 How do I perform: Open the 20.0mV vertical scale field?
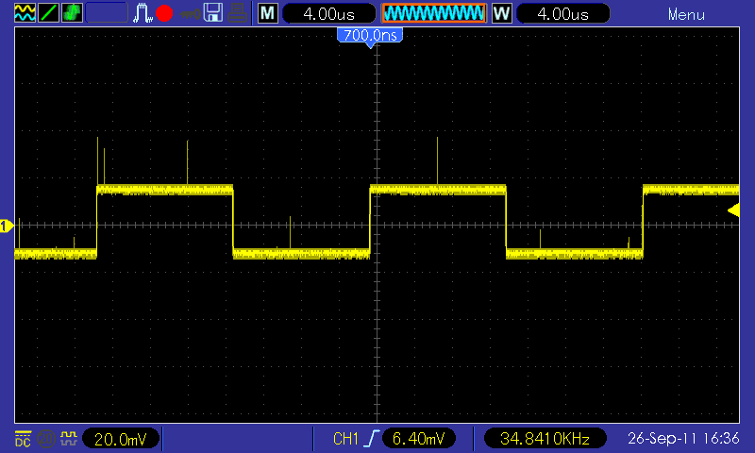[x=121, y=439]
